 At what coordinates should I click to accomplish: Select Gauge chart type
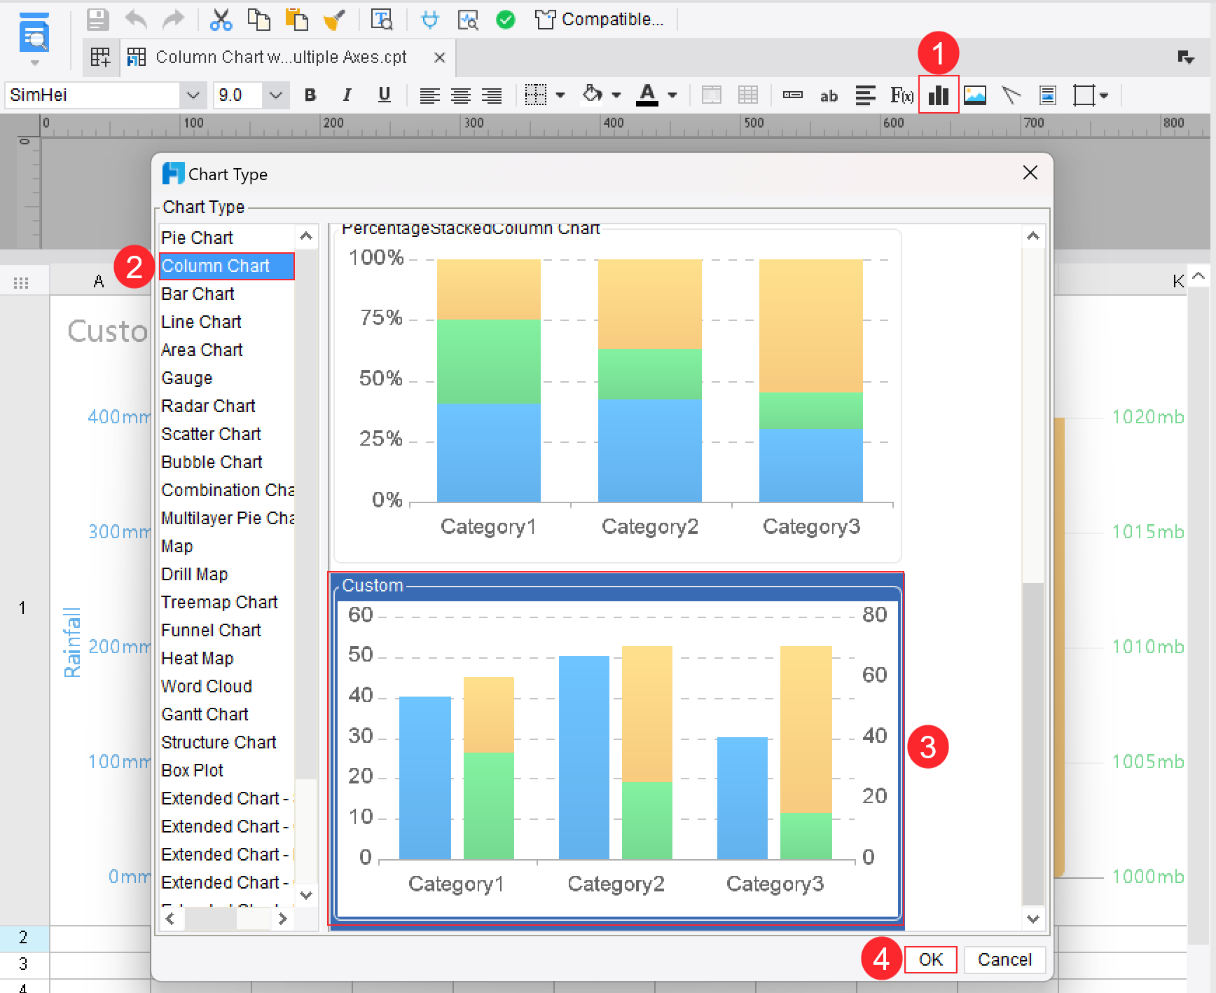tap(227, 378)
